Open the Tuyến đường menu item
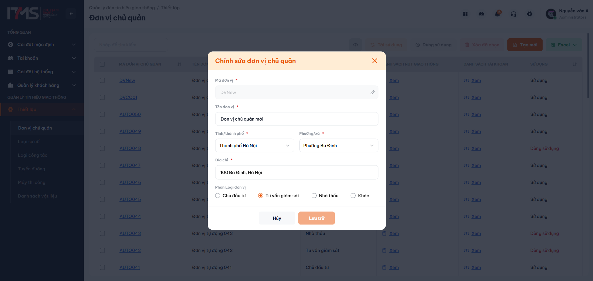The width and height of the screenshot is (593, 281). pyautogui.click(x=32, y=169)
